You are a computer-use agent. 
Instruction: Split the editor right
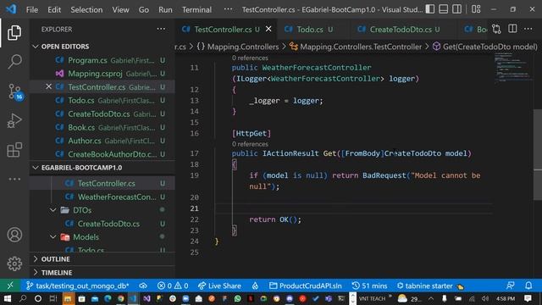pos(512,29)
